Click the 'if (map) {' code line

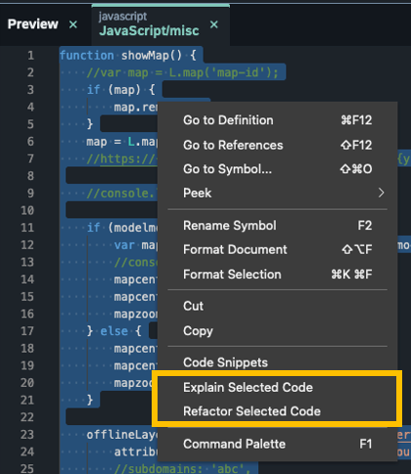pos(121,90)
